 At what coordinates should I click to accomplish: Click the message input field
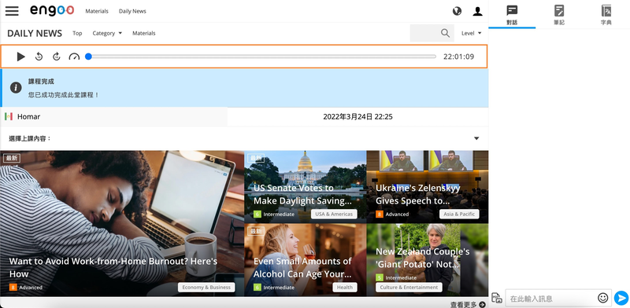[552, 299]
